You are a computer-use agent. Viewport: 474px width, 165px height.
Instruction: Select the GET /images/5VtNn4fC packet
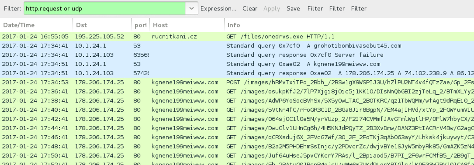click(237, 110)
